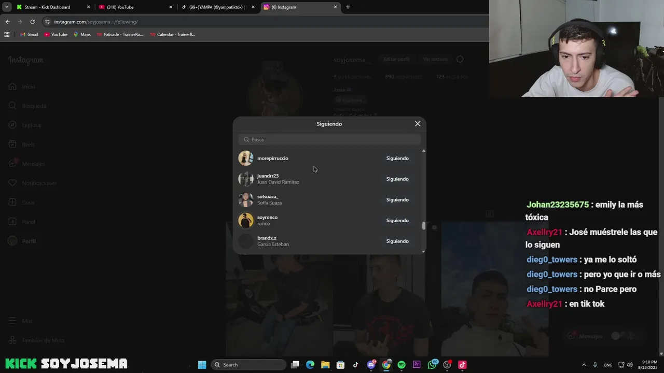Close the YouTube browser tab

tap(171, 7)
